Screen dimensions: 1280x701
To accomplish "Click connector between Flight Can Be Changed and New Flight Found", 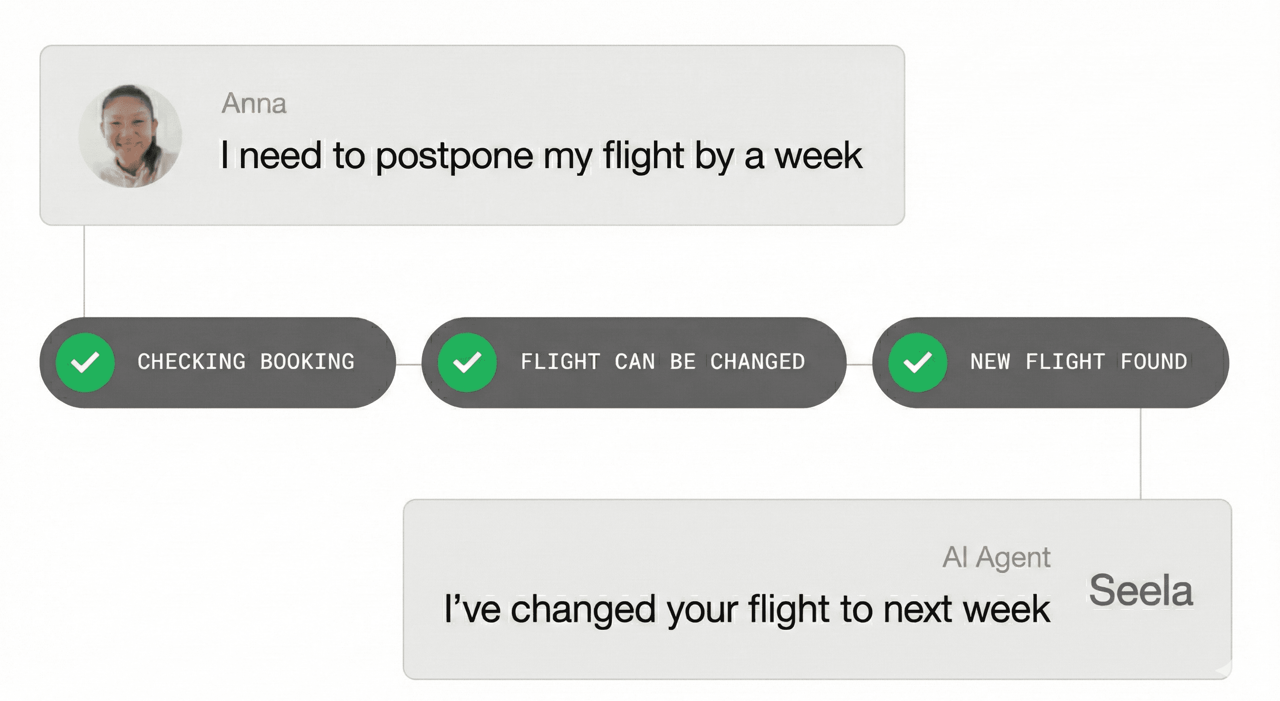I will tap(859, 364).
